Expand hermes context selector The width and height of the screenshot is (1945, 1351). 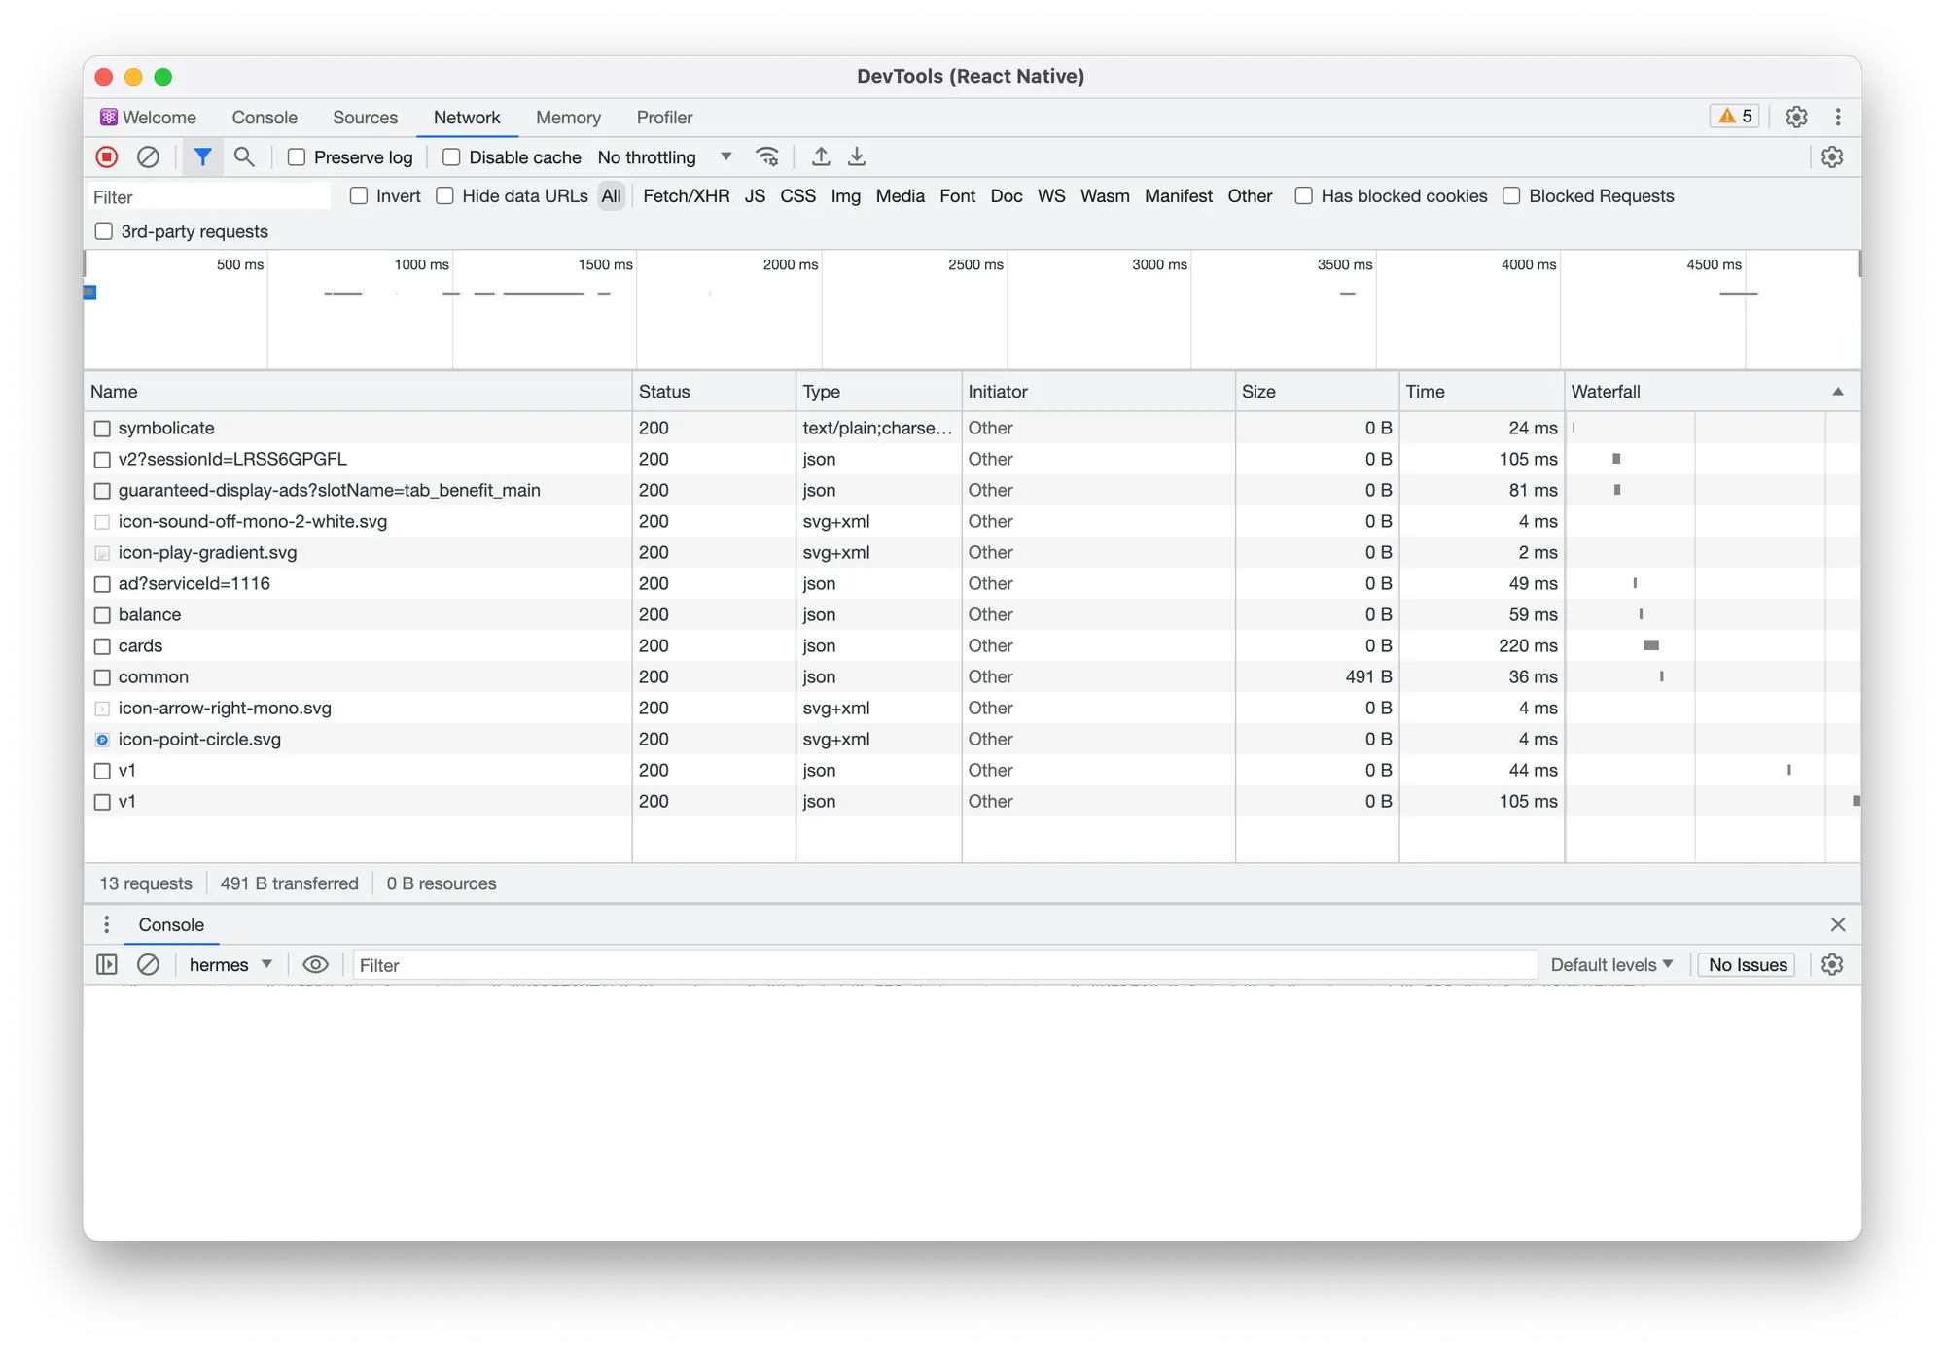(230, 964)
